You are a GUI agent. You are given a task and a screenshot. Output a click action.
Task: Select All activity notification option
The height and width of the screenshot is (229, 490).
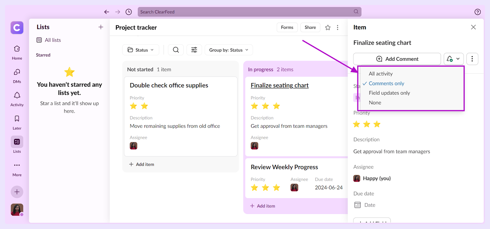click(x=381, y=74)
